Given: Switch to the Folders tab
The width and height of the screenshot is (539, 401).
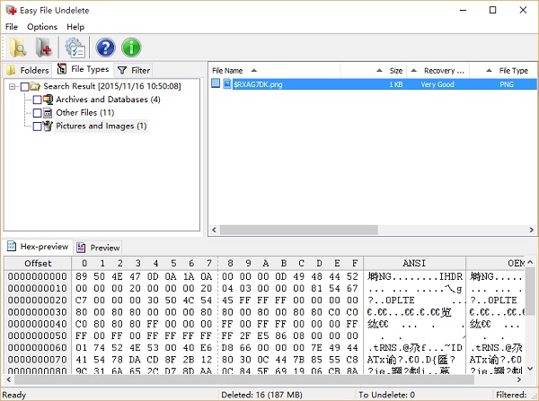Looking at the screenshot, I should 28,70.
